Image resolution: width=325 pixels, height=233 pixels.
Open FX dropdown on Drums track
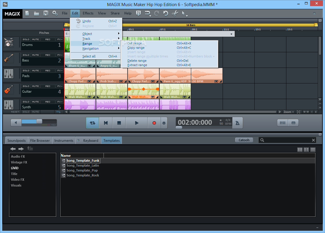point(60,40)
